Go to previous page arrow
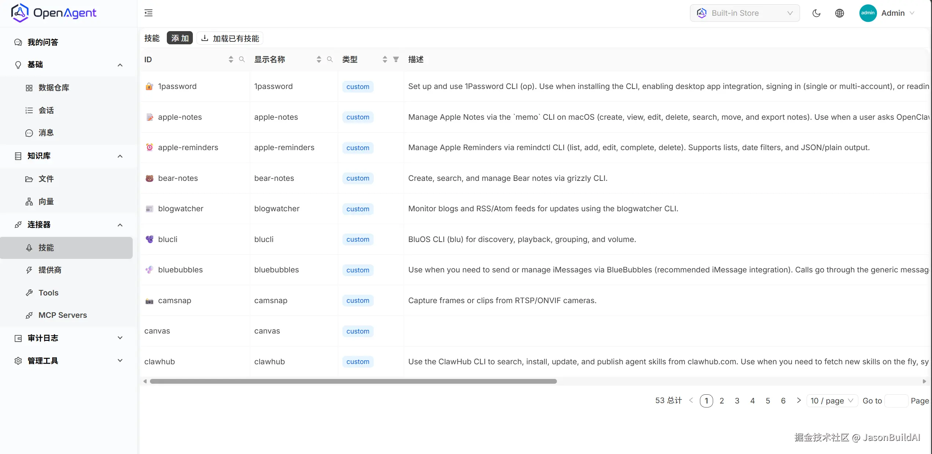 coord(691,401)
